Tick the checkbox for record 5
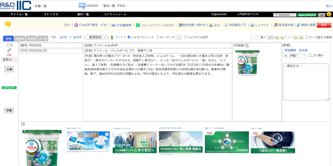The image size is (333, 166). pos(8,45)
